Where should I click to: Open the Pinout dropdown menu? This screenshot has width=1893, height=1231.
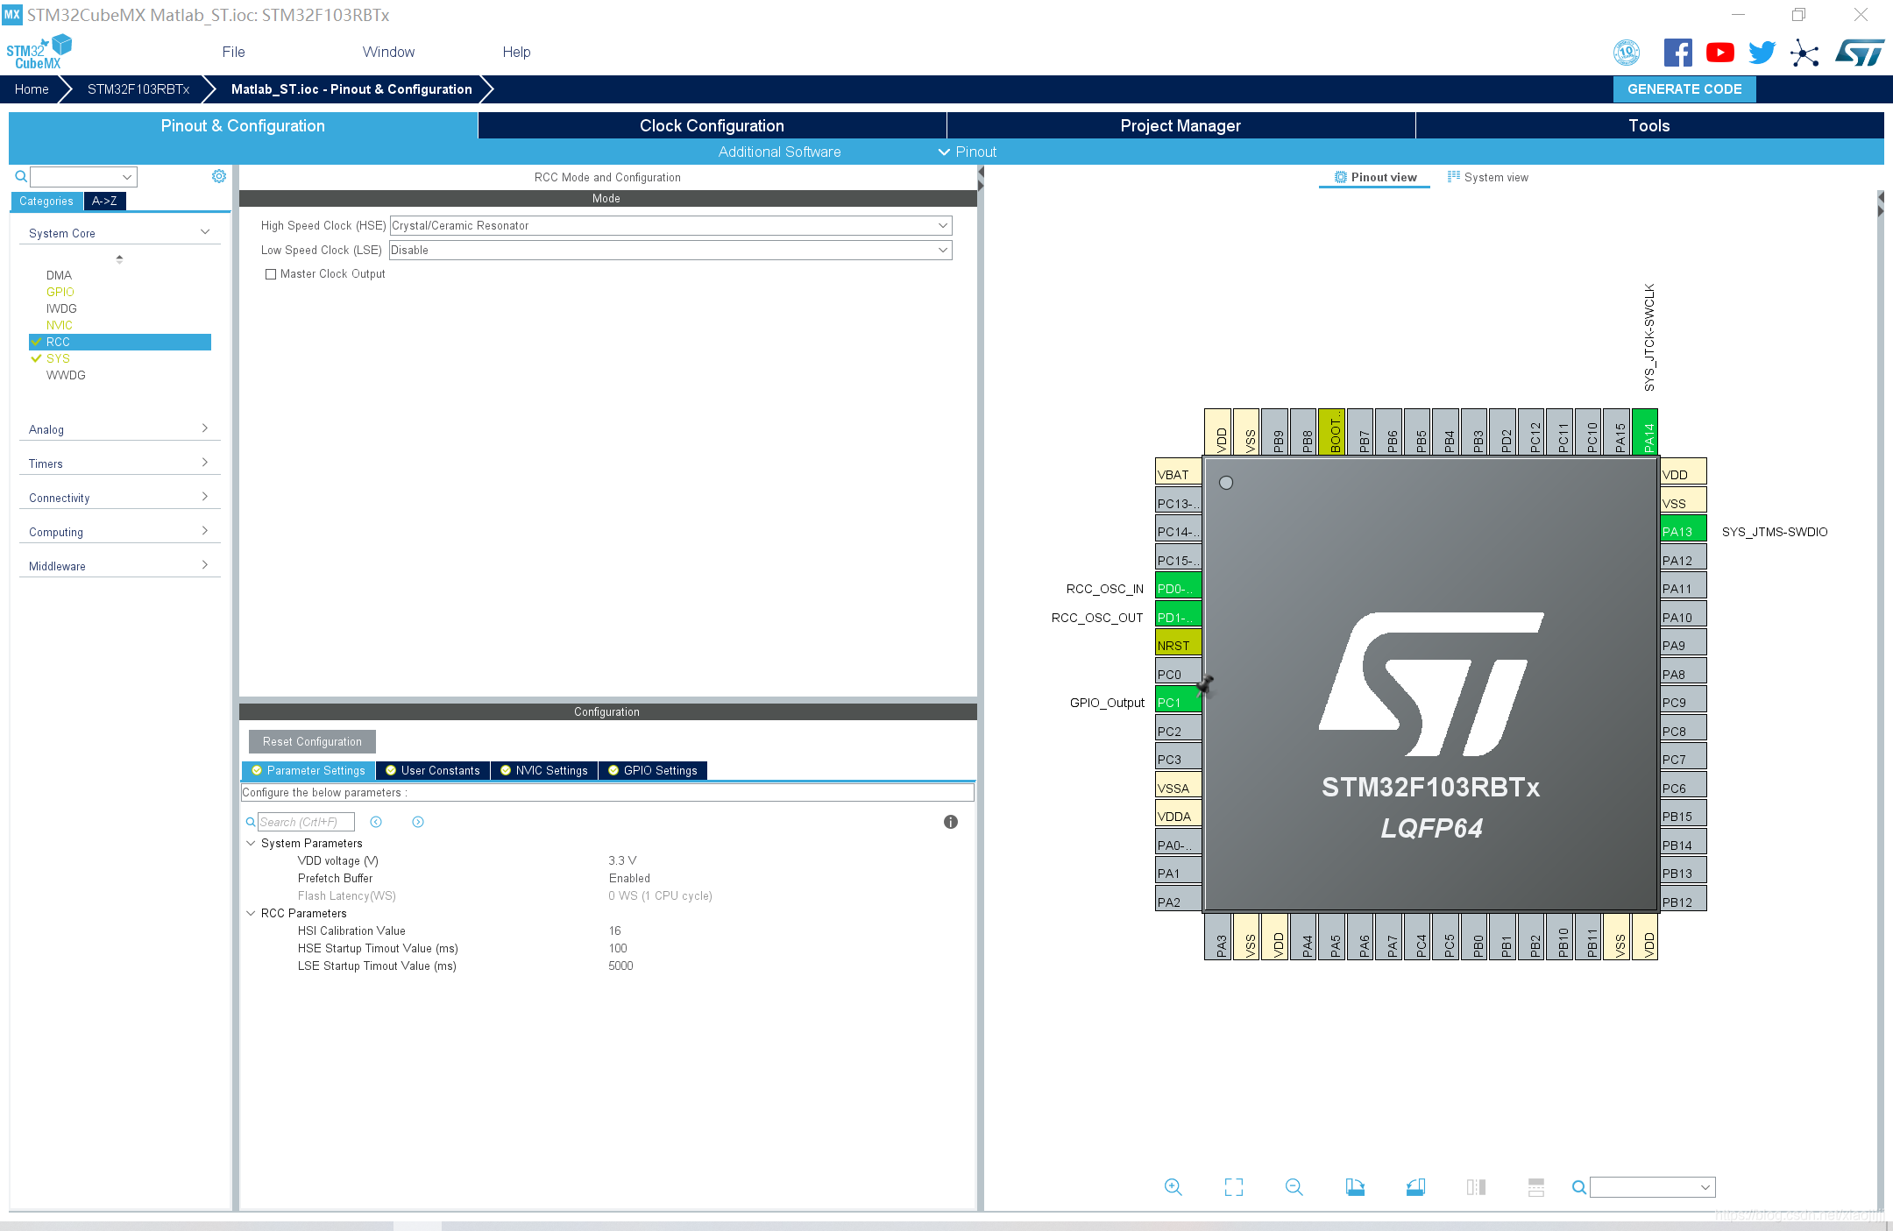click(x=968, y=152)
